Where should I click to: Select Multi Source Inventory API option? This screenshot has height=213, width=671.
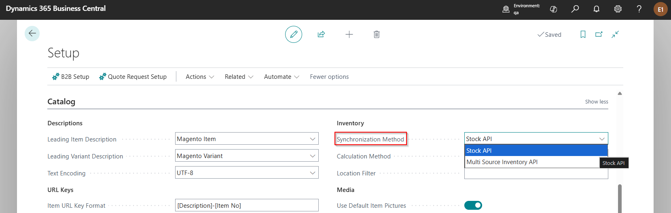coord(502,162)
